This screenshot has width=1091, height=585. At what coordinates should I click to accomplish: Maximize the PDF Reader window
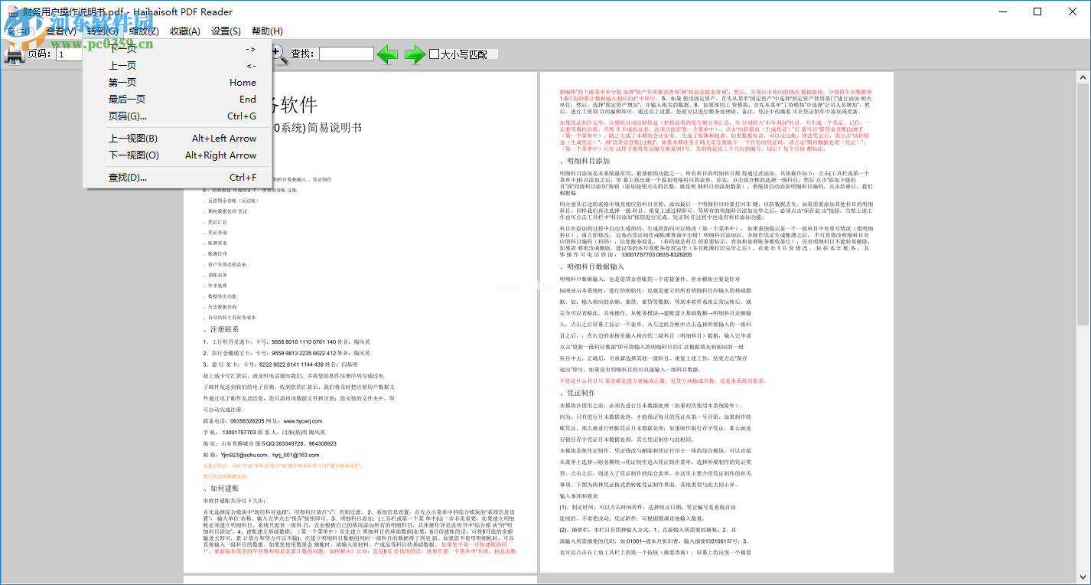click(x=1037, y=11)
